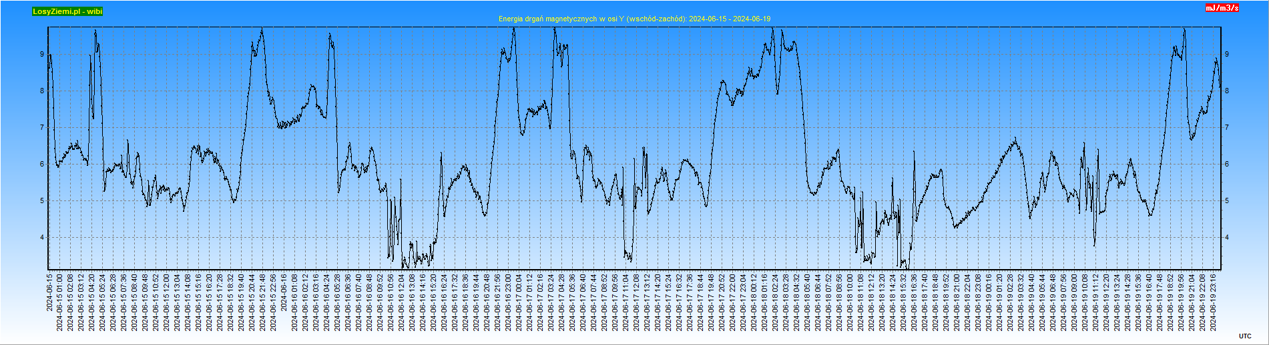1269x345 pixels.
Task: Click the UTC label at bottom right
Action: pyautogui.click(x=1245, y=336)
